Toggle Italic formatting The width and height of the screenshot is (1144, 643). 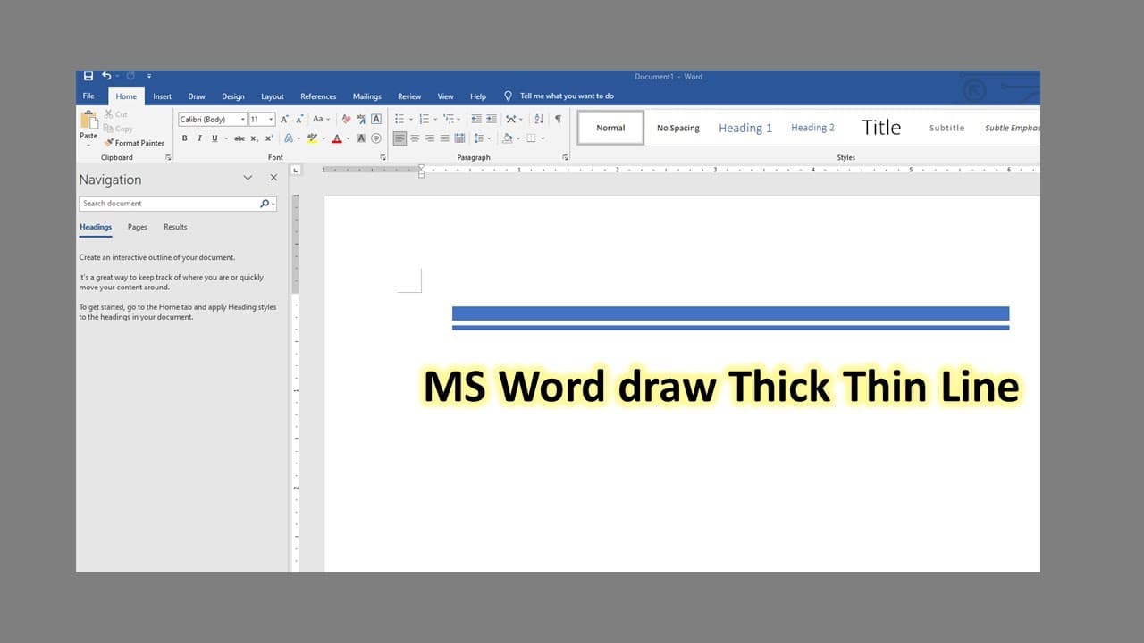coord(199,138)
